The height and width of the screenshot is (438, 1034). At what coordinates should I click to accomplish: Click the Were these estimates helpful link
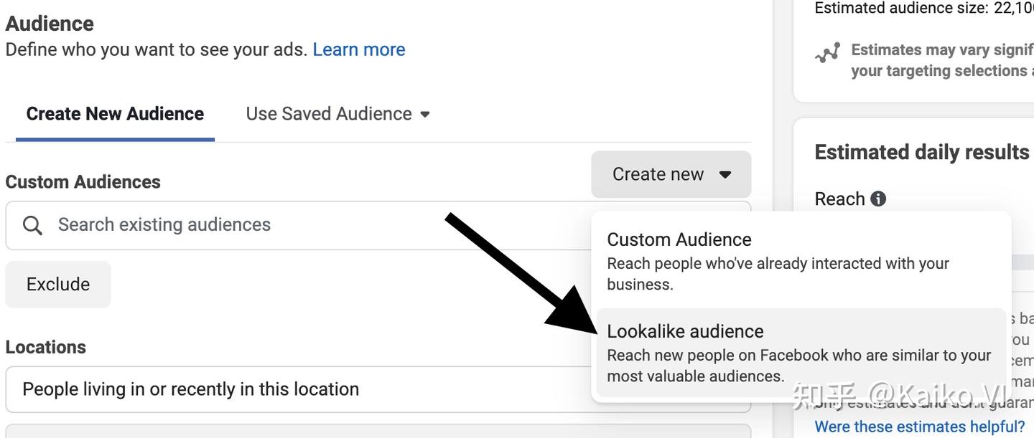click(x=920, y=427)
